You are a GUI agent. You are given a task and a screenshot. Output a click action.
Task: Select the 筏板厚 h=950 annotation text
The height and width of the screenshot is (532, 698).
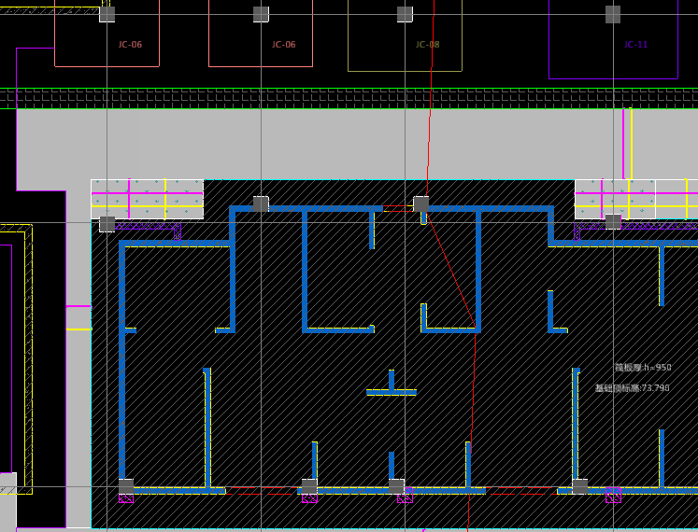click(x=642, y=368)
